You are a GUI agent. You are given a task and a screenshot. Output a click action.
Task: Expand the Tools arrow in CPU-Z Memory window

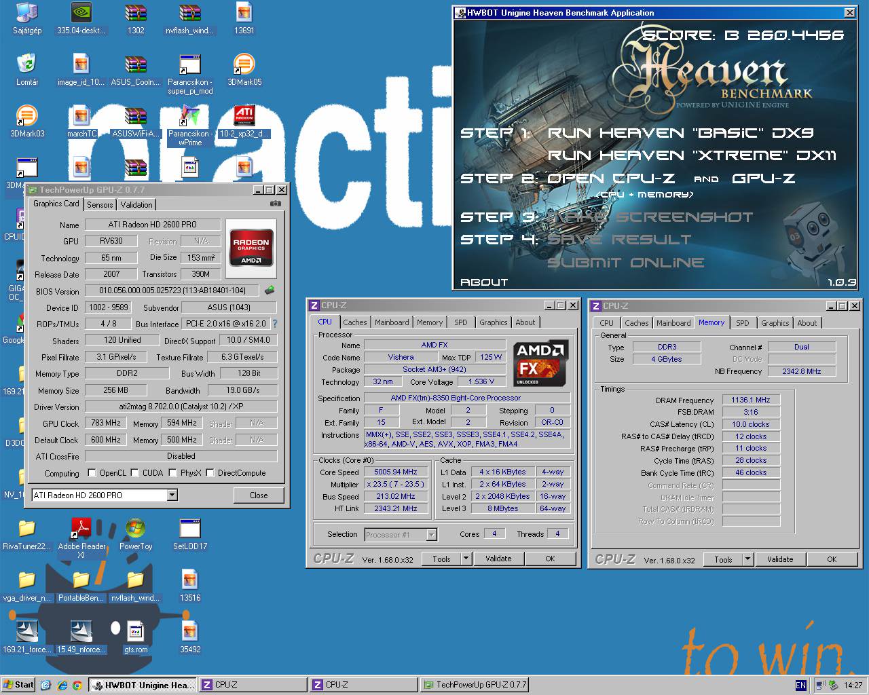tap(747, 559)
